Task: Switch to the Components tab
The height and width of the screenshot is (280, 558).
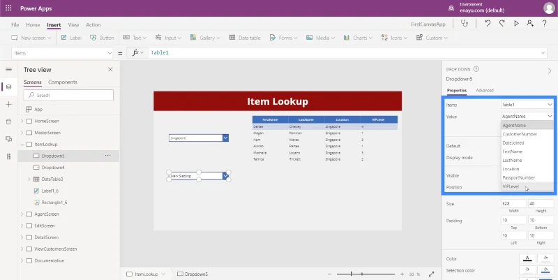Action: 63,82
